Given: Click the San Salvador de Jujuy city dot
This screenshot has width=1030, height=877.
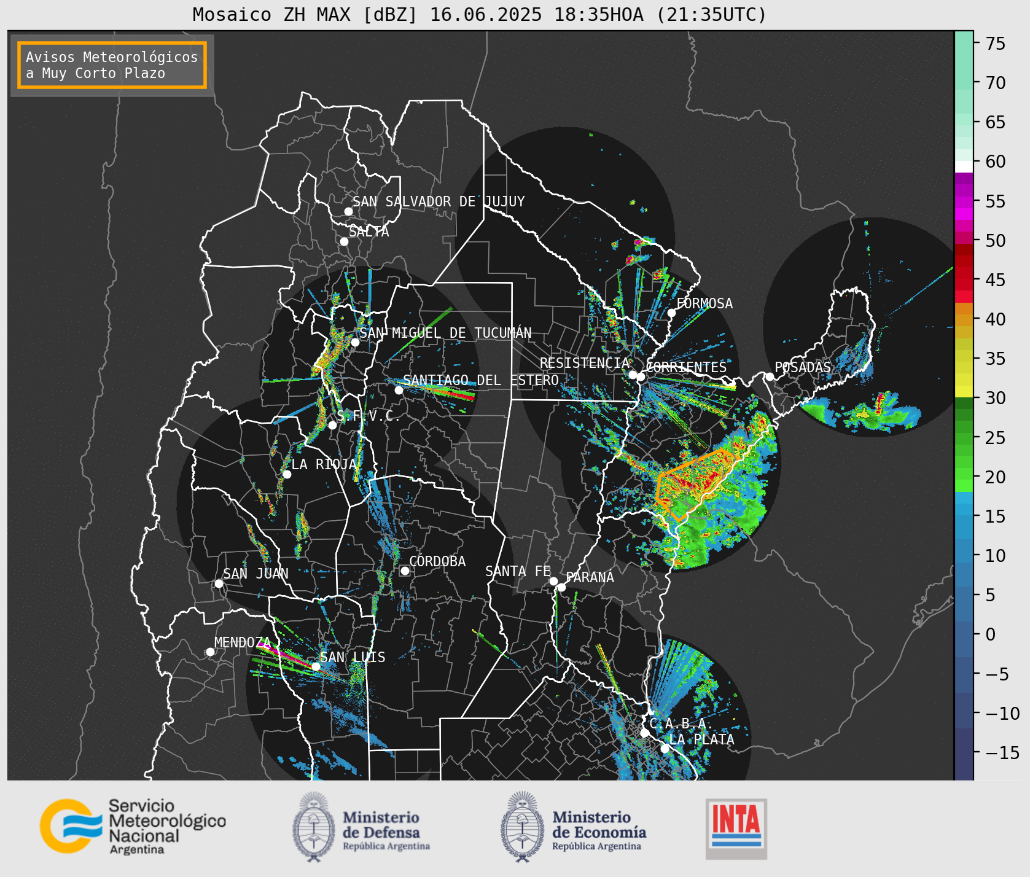Looking at the screenshot, I should click(x=348, y=211).
